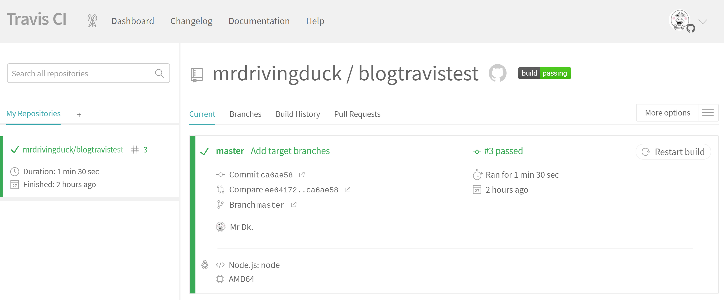The height and width of the screenshot is (300, 724).
Task: Switch to the Build History tab
Action: coord(298,114)
